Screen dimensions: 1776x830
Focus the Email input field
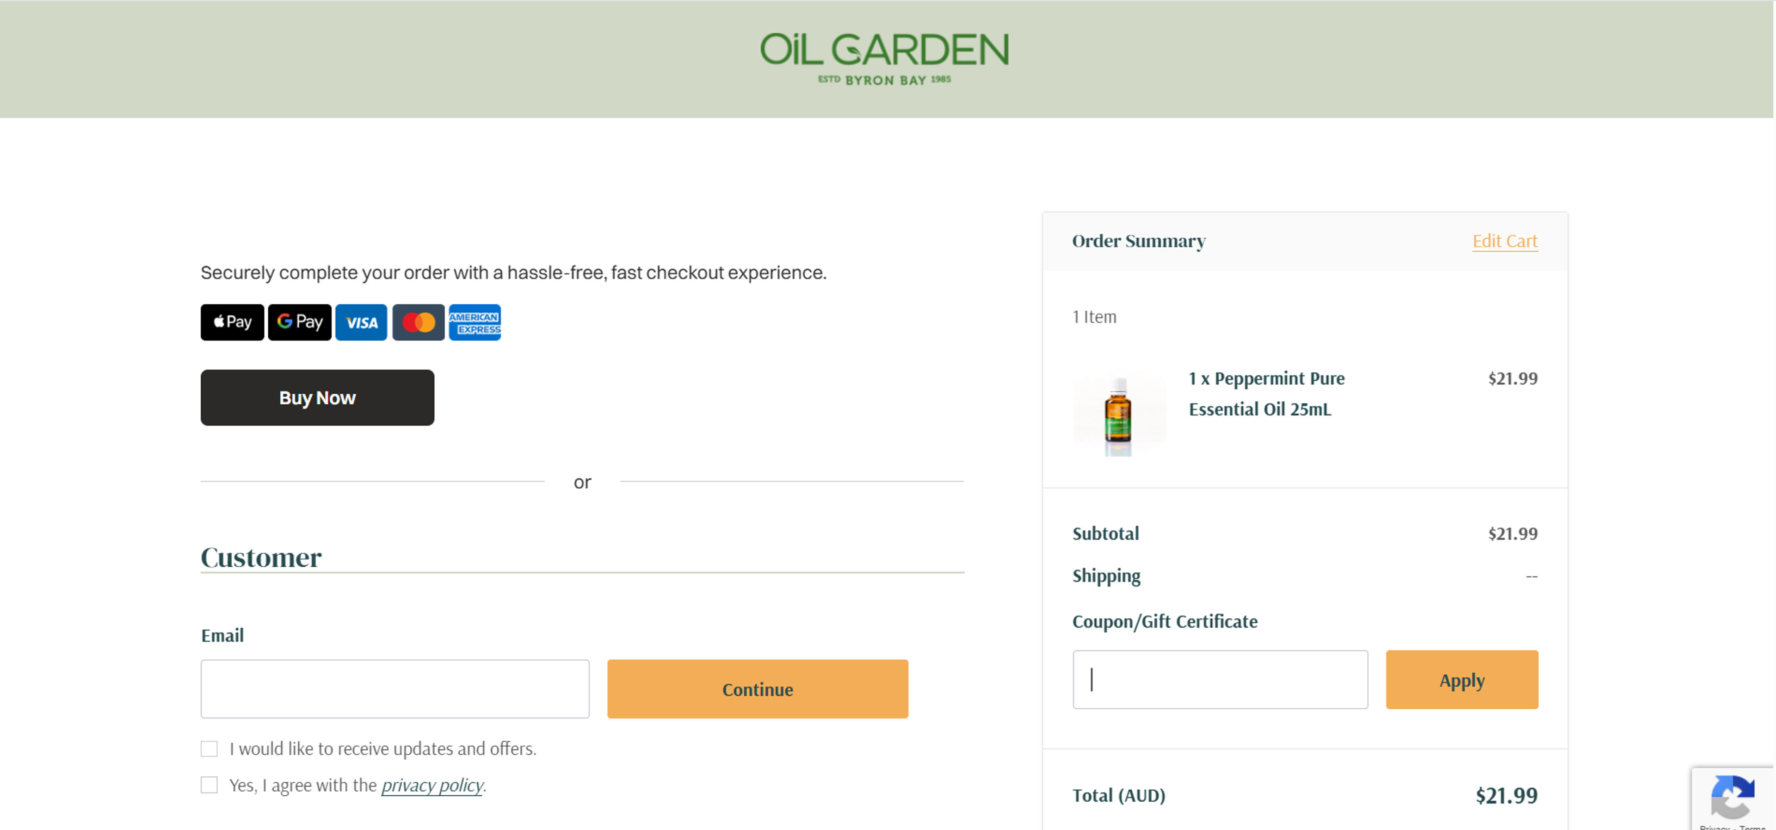(395, 689)
